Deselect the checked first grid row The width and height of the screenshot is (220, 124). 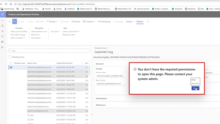[x=11, y=67]
